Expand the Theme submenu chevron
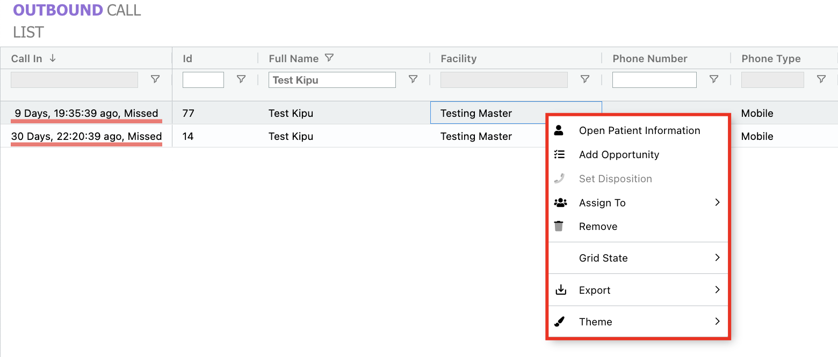The width and height of the screenshot is (838, 357). (717, 321)
